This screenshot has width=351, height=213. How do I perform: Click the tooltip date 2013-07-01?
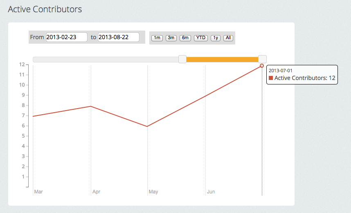281,71
